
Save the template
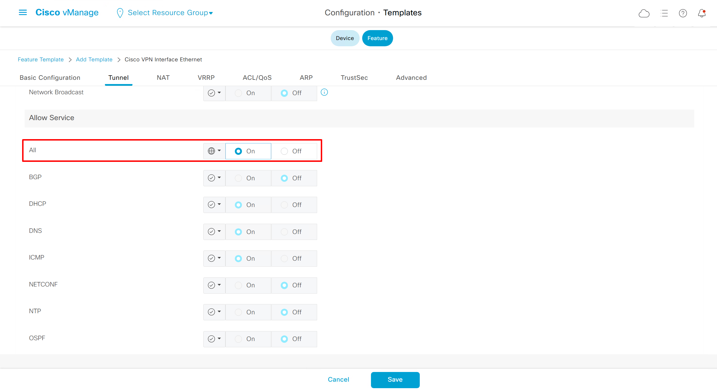pyautogui.click(x=395, y=380)
